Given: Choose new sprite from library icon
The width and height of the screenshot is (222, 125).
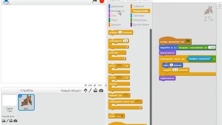Looking at the screenshot, I should coord(86,90).
